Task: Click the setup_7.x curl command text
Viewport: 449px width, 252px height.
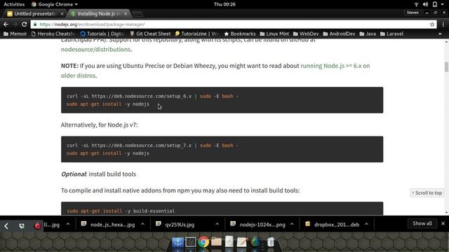Action: pos(153,146)
